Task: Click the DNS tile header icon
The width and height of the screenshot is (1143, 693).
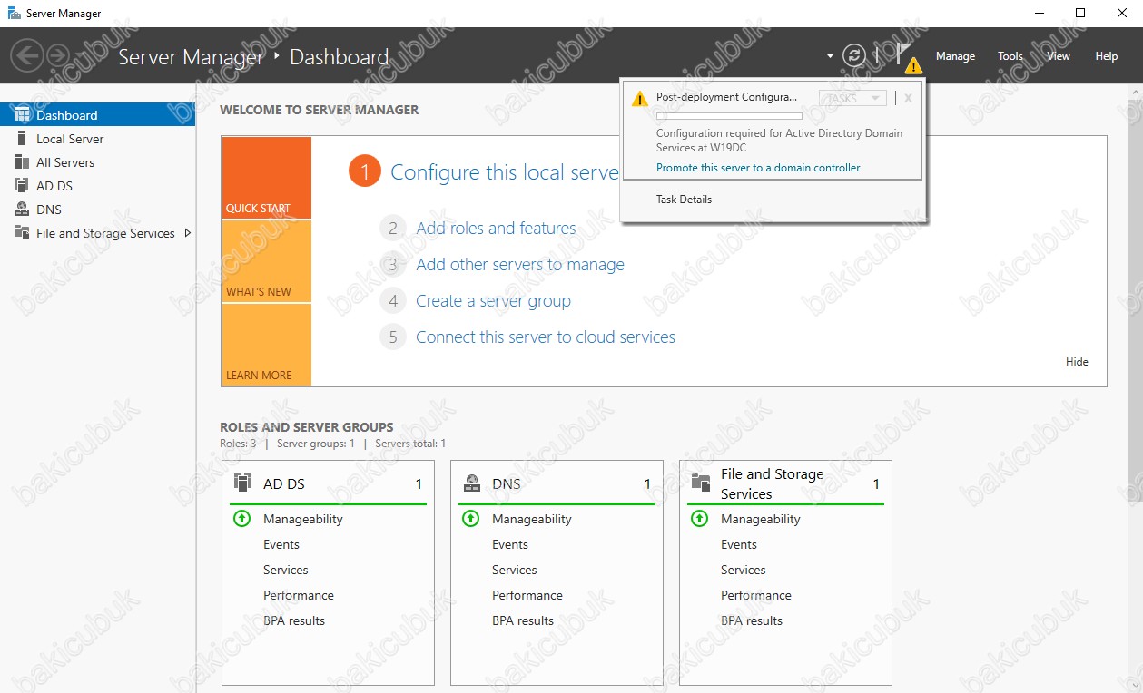Action: point(471,483)
